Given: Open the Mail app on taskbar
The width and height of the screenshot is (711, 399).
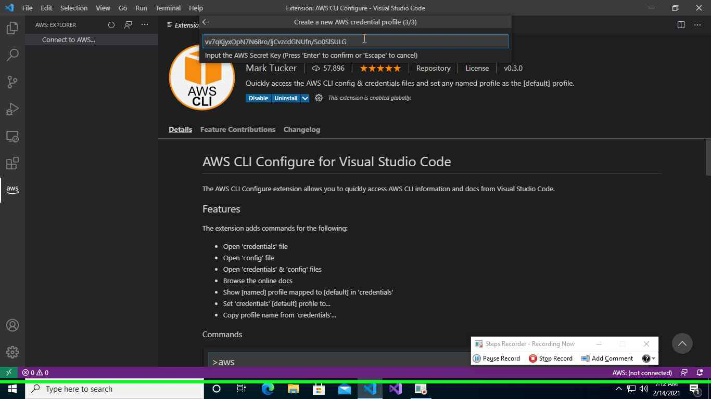Looking at the screenshot, I should pyautogui.click(x=345, y=389).
